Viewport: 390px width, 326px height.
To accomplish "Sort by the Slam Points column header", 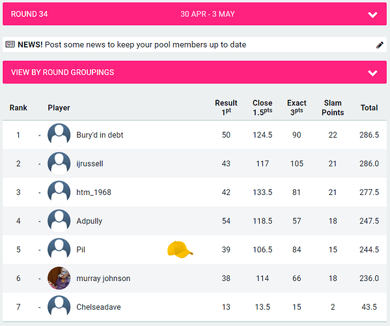I will (x=333, y=108).
